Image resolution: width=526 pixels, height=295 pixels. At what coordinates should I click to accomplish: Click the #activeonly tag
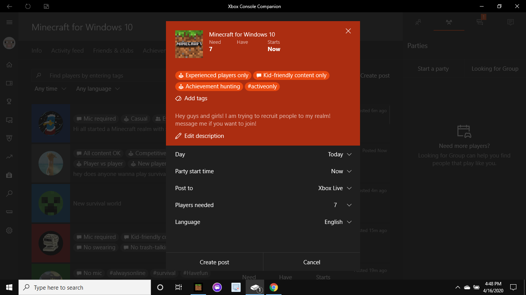pos(262,86)
